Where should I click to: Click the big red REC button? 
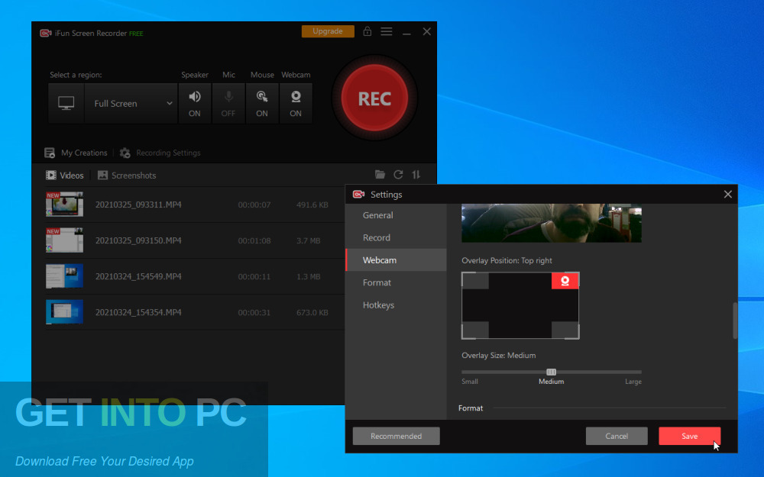(x=374, y=98)
